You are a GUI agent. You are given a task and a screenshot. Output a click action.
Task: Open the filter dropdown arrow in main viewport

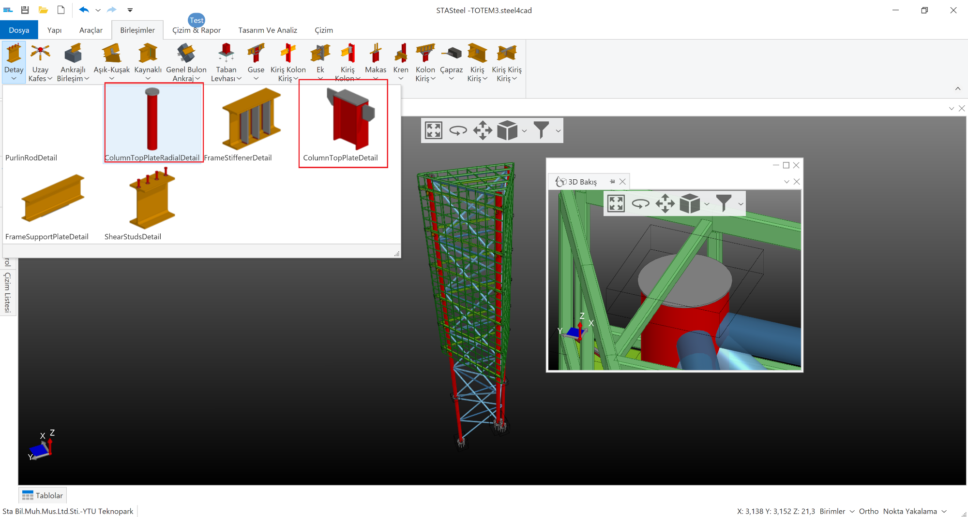click(x=558, y=131)
